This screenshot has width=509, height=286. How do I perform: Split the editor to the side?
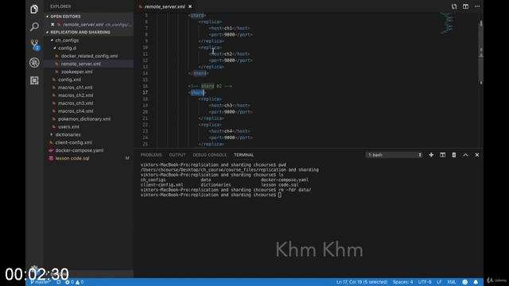pyautogui.click(x=465, y=6)
